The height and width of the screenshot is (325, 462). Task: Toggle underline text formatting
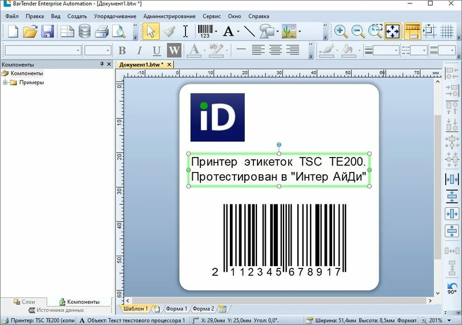pos(157,51)
